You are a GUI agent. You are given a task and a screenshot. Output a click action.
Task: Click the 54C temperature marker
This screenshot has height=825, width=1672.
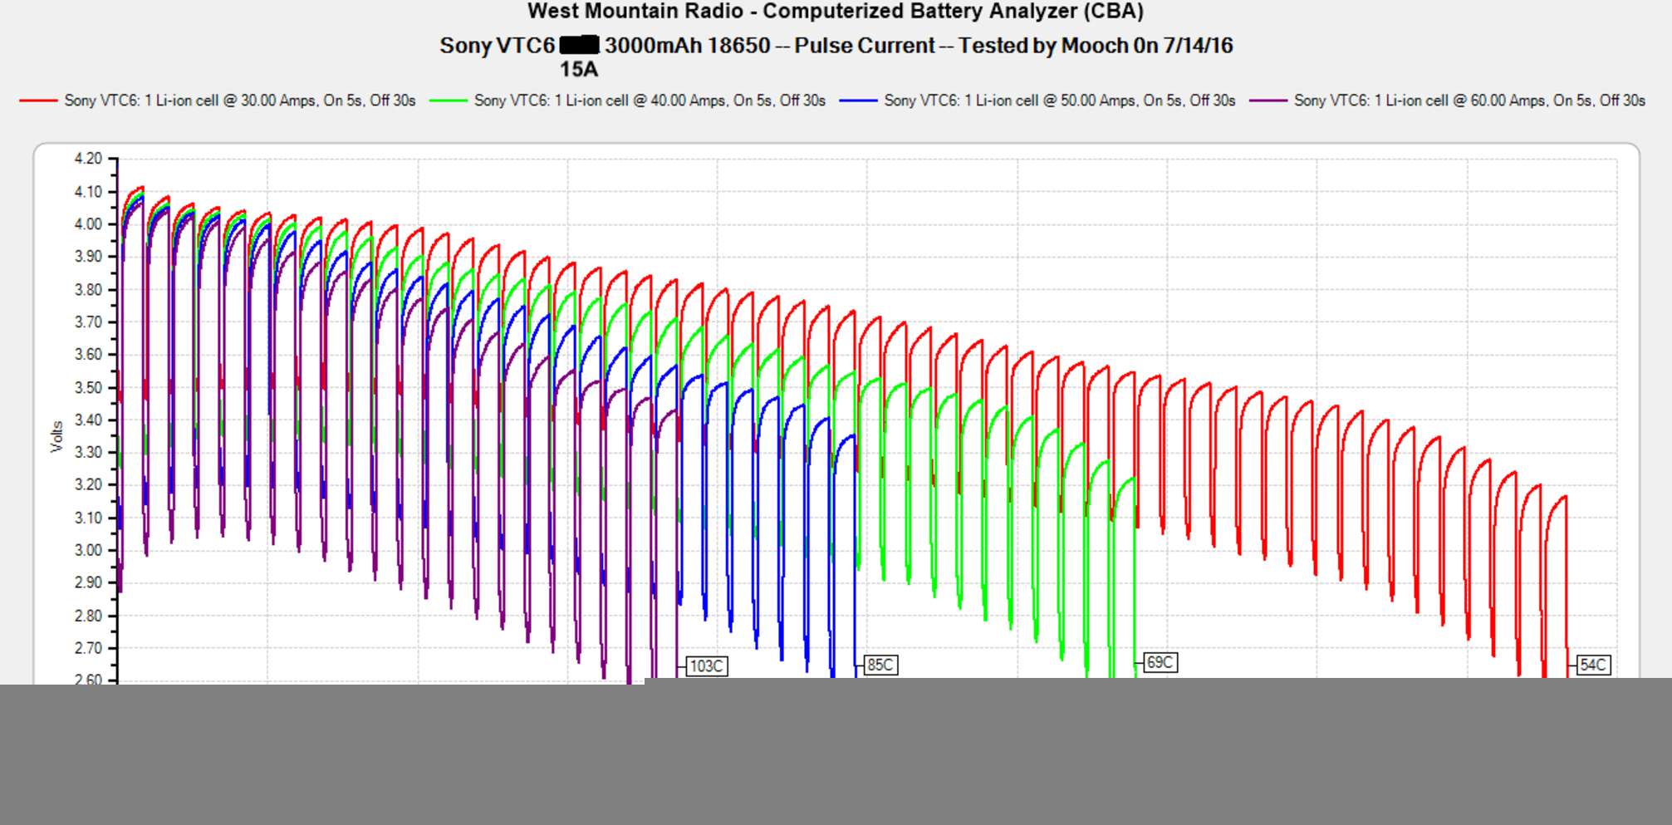point(1593,665)
